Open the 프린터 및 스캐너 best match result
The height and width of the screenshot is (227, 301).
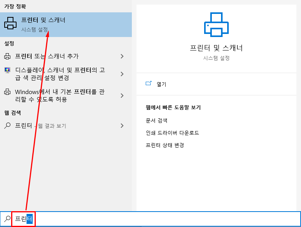(x=66, y=25)
